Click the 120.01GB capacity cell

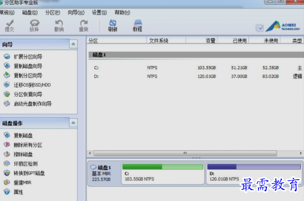click(x=206, y=76)
